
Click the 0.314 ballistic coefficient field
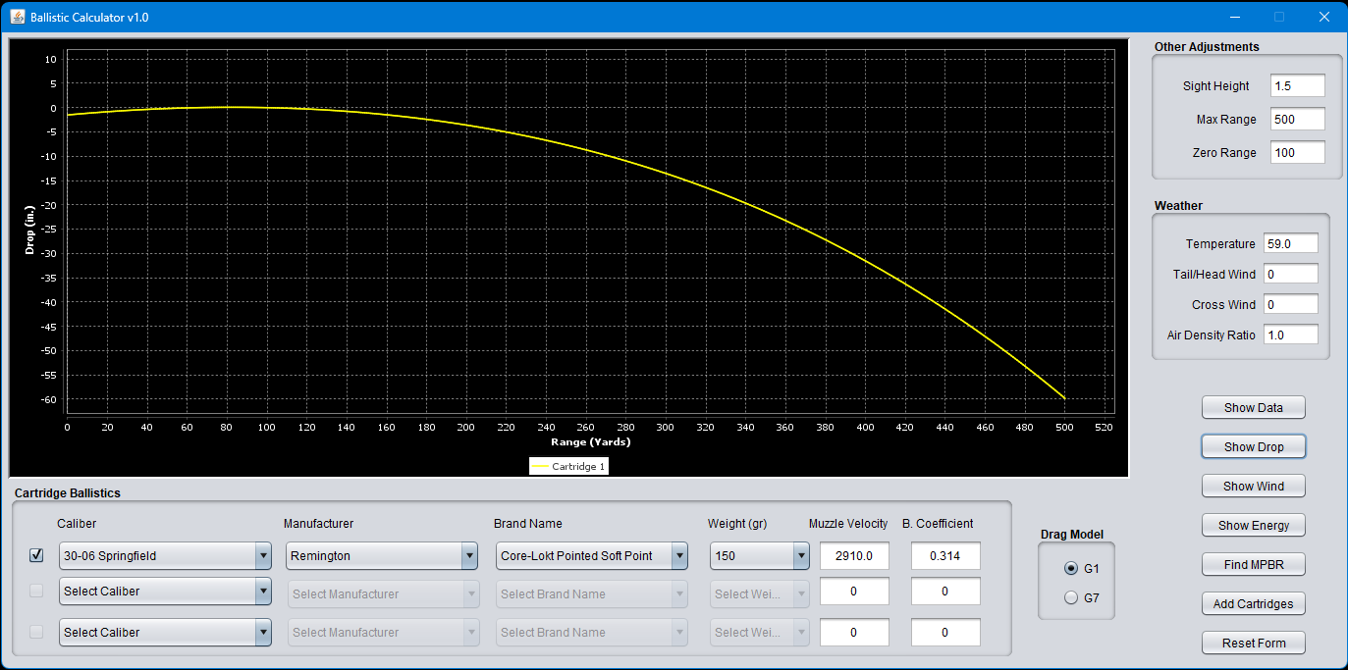click(x=945, y=556)
